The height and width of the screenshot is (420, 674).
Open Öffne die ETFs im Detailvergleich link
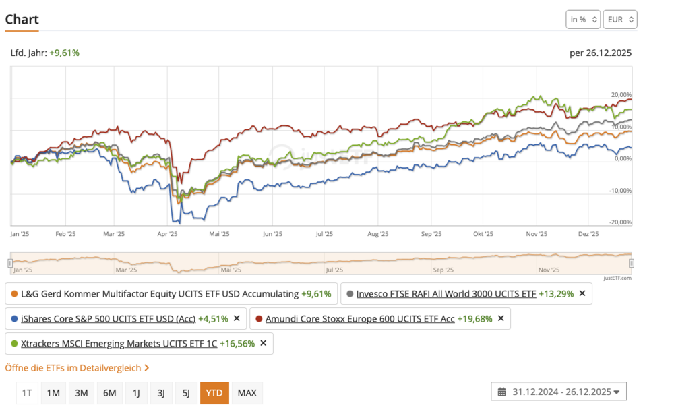73,368
